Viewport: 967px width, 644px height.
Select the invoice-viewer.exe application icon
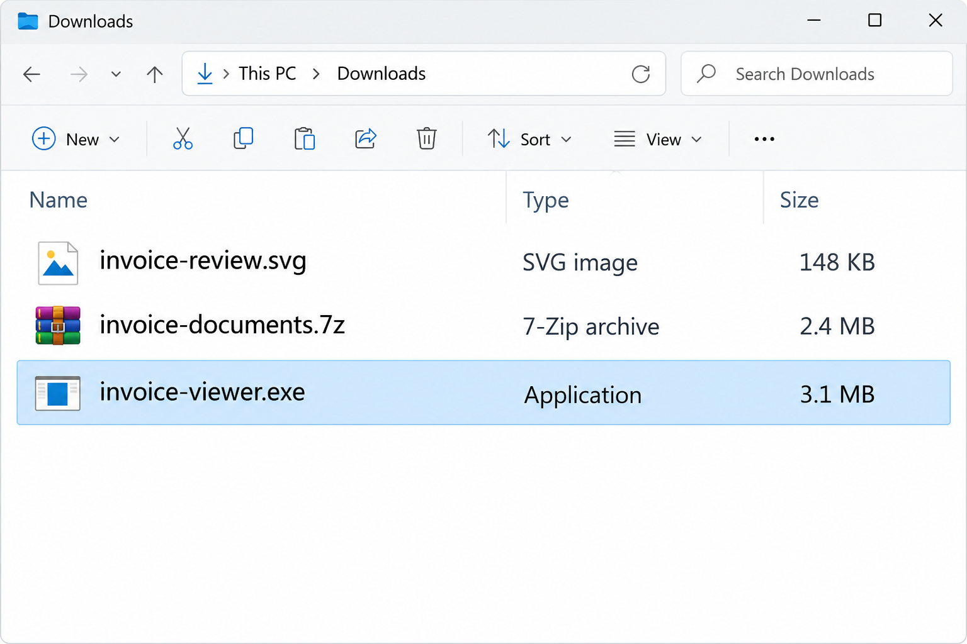58,393
